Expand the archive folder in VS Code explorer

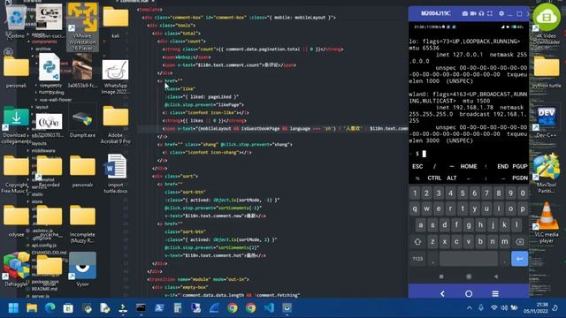point(43,49)
